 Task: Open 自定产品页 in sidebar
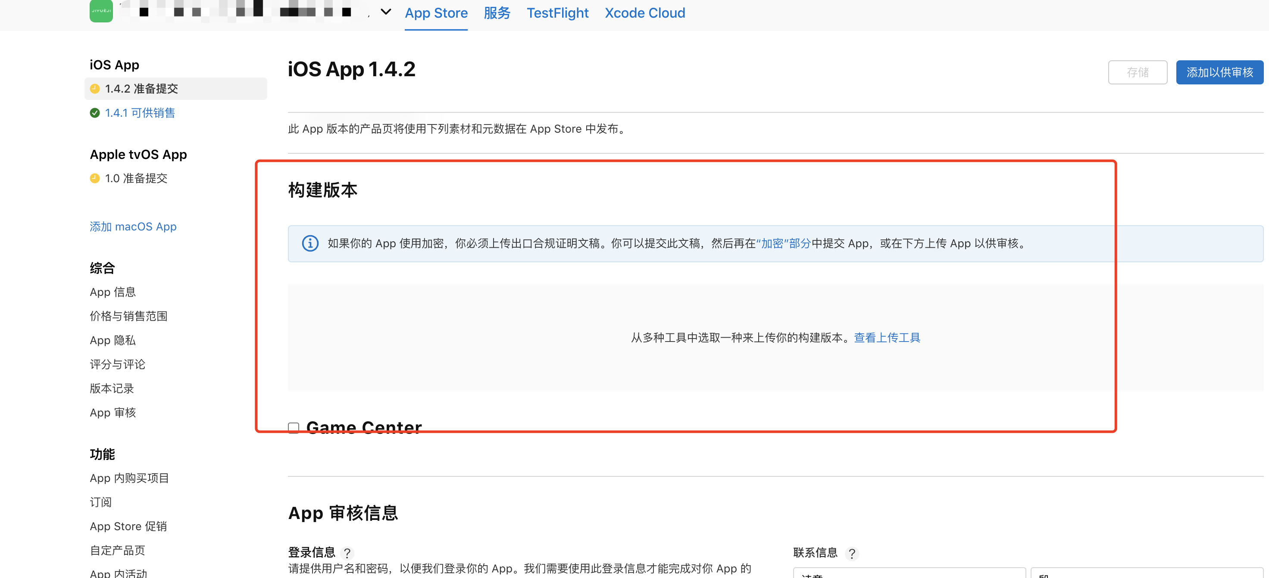(x=117, y=550)
